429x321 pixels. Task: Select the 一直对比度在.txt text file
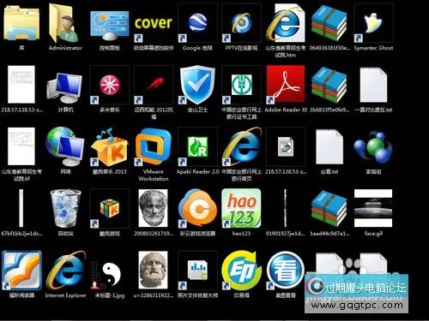point(373,85)
